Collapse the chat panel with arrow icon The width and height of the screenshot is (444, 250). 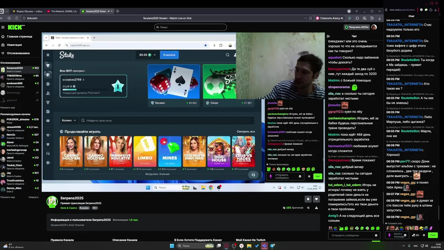(x=328, y=36)
